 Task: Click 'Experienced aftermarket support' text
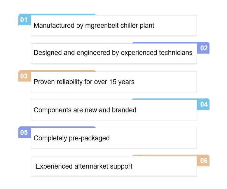[x=84, y=166]
